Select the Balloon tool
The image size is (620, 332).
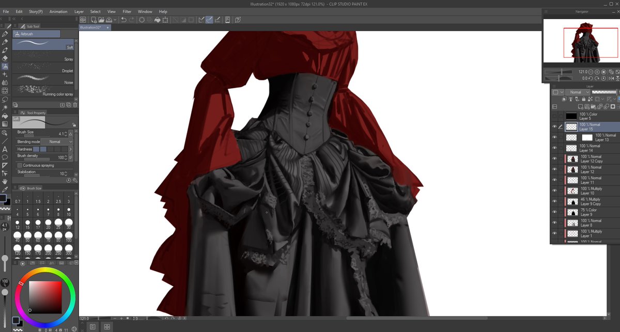[x=5, y=157]
